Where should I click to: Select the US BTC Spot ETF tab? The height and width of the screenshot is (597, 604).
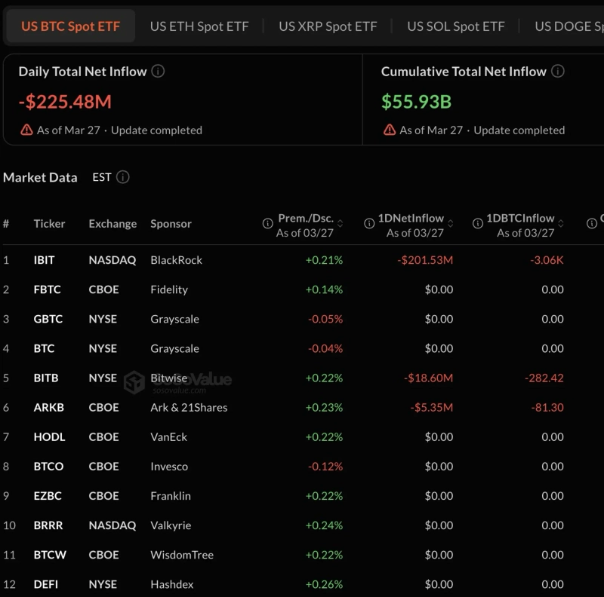[x=70, y=26]
